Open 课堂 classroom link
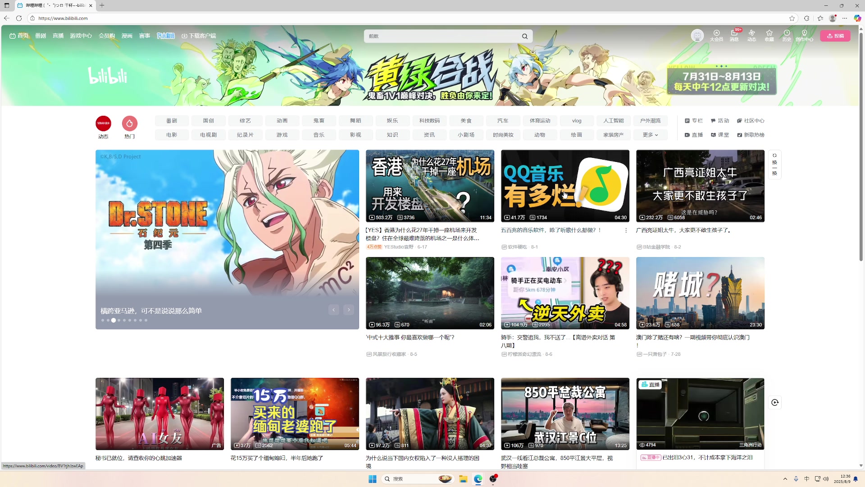Image resolution: width=865 pixels, height=487 pixels. coord(720,135)
